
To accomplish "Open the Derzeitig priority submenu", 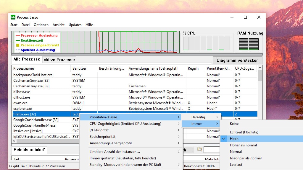I will pos(201,117).
